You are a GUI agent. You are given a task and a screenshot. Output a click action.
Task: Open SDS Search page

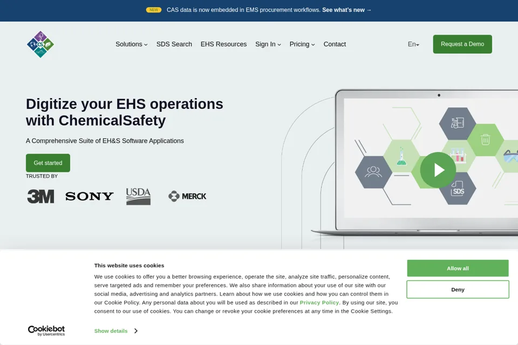174,44
